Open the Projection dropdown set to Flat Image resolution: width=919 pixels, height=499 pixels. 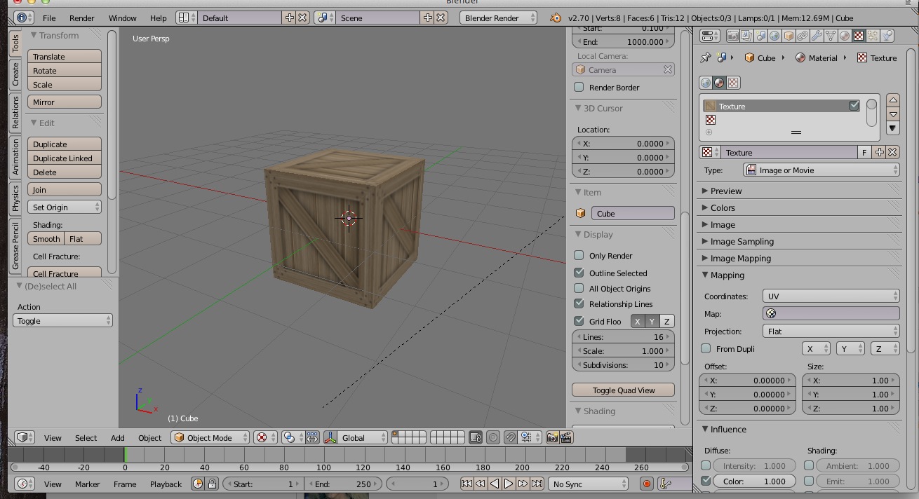point(831,331)
